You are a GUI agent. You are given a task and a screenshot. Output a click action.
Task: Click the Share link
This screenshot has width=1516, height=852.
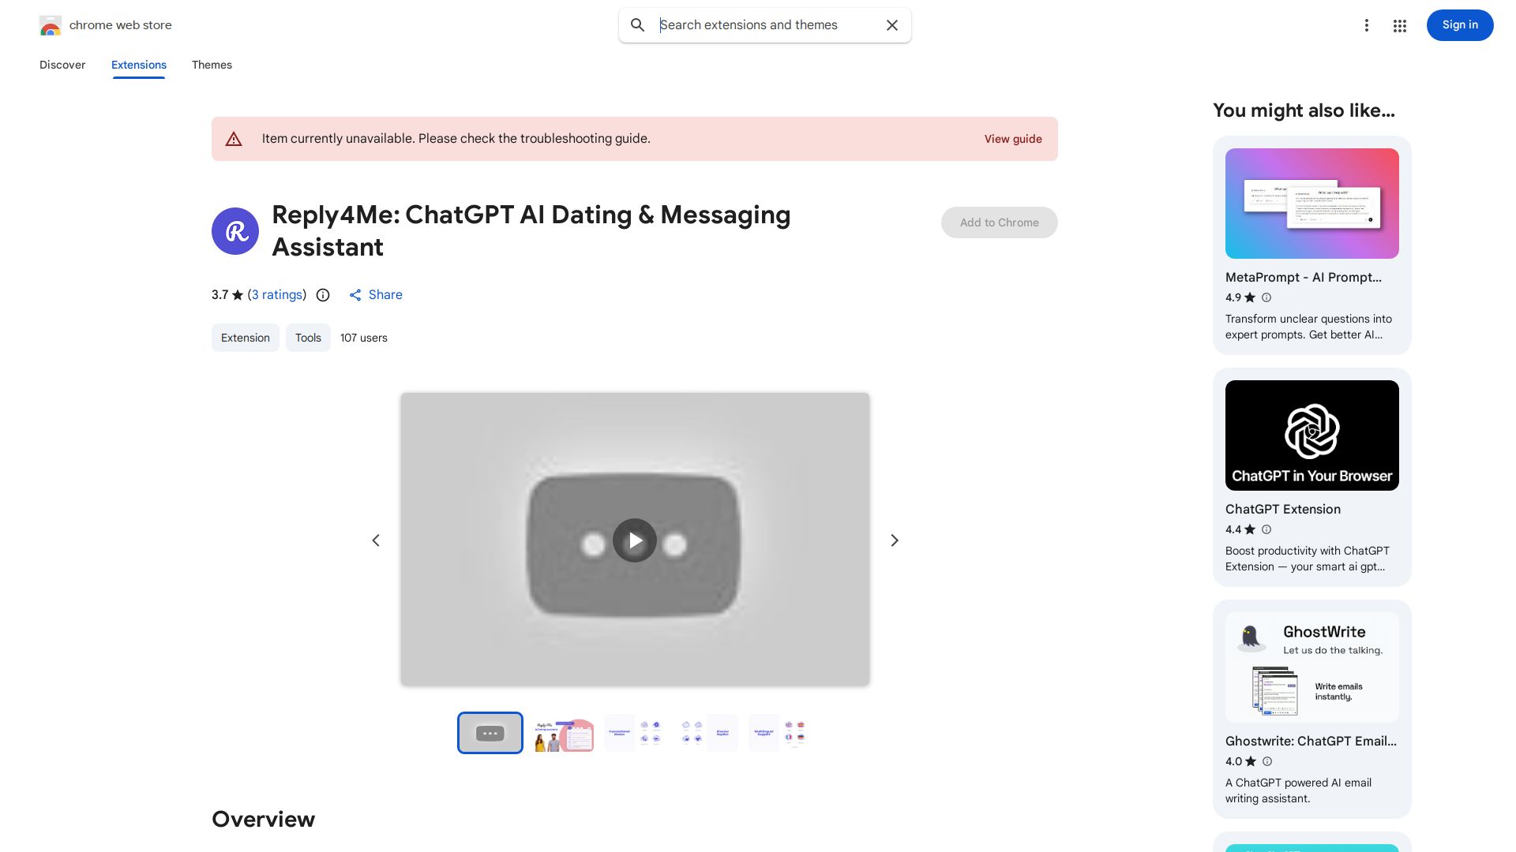pyautogui.click(x=376, y=295)
